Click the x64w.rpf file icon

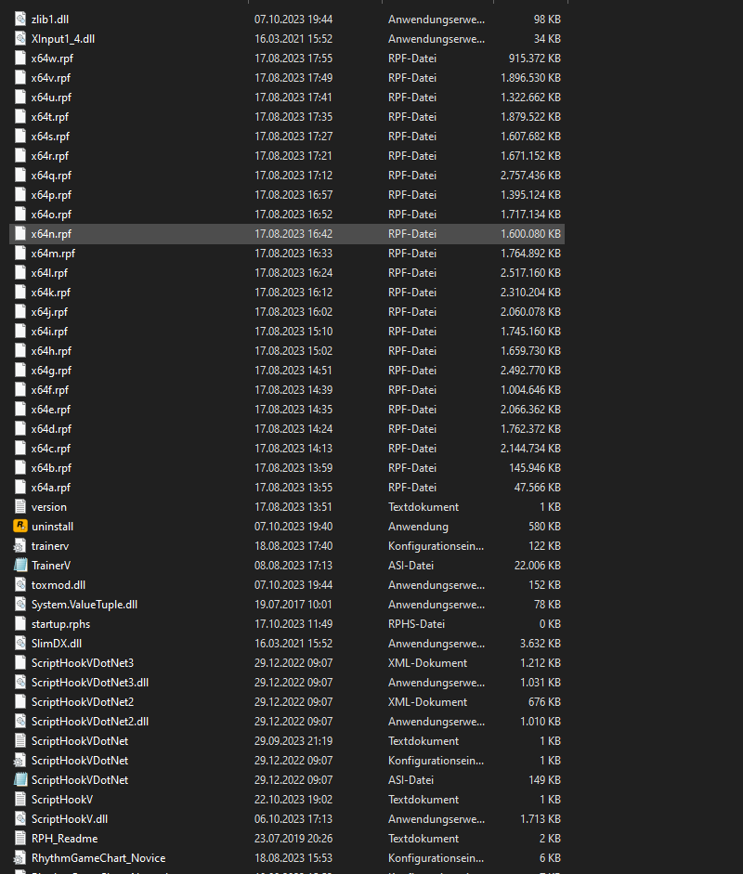20,58
